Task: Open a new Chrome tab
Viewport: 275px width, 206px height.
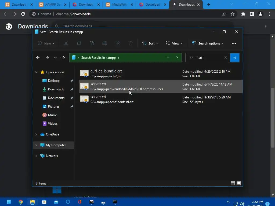Action: pyautogui.click(x=208, y=5)
